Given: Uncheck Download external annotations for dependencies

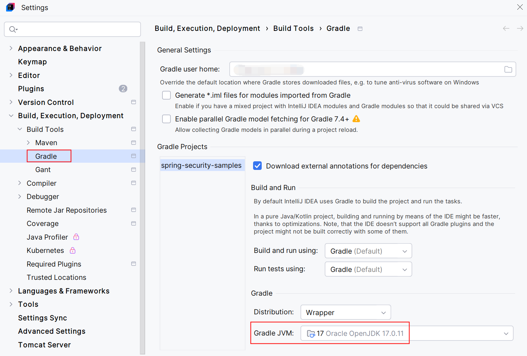Looking at the screenshot, I should [x=257, y=166].
